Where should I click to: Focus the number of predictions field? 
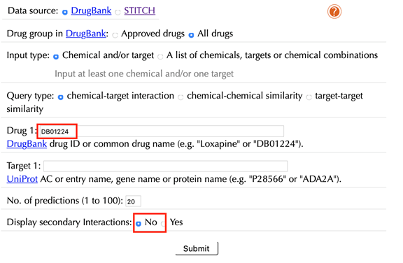[x=133, y=201]
